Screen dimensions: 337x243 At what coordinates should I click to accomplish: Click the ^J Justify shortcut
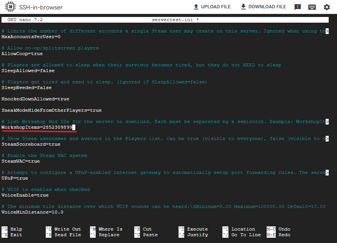point(193,235)
